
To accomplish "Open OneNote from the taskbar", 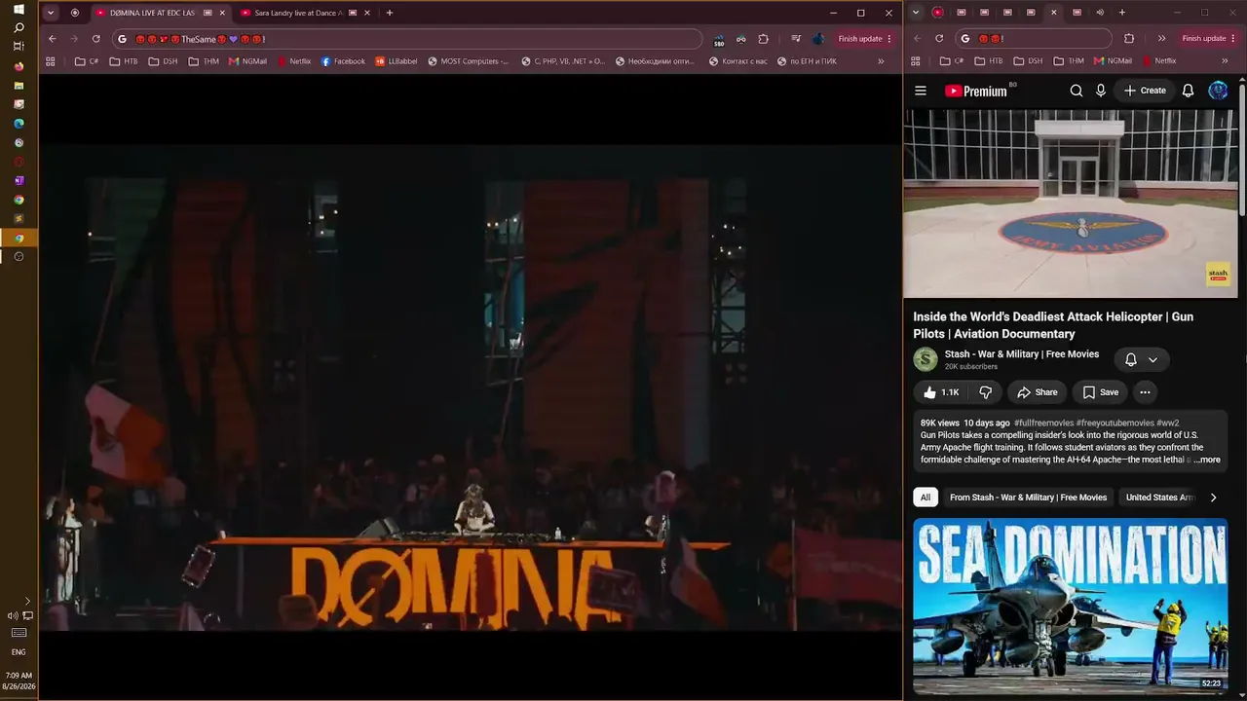I will tap(19, 180).
